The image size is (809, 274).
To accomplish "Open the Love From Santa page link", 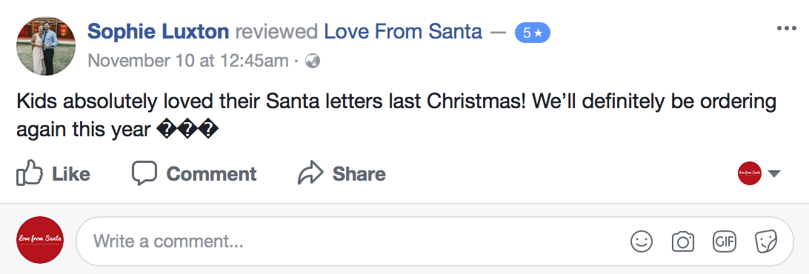I will [403, 32].
